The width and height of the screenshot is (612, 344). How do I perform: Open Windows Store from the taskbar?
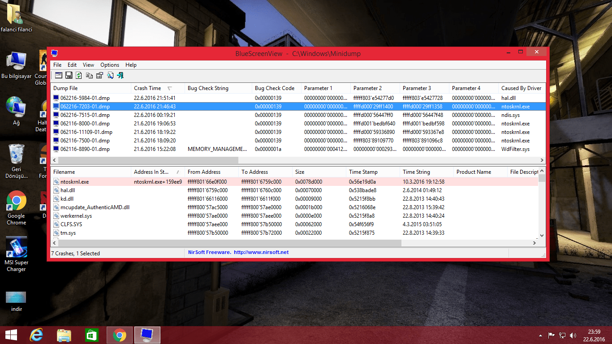(92, 335)
